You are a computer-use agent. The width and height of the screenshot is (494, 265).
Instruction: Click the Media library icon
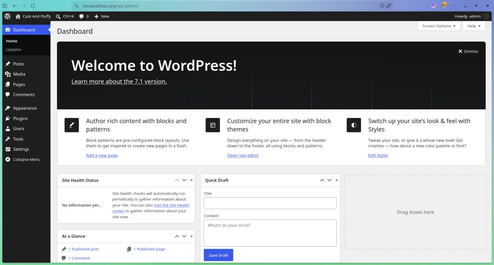pos(8,74)
